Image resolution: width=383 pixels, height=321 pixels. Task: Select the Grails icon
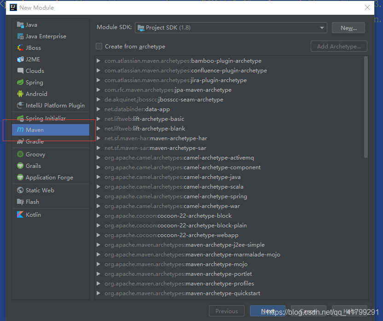[20, 166]
